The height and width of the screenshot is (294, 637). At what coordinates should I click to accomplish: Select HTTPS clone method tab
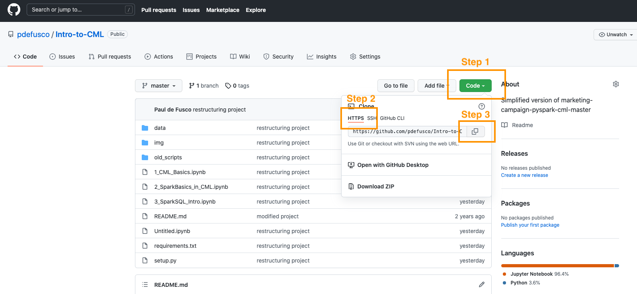[356, 118]
